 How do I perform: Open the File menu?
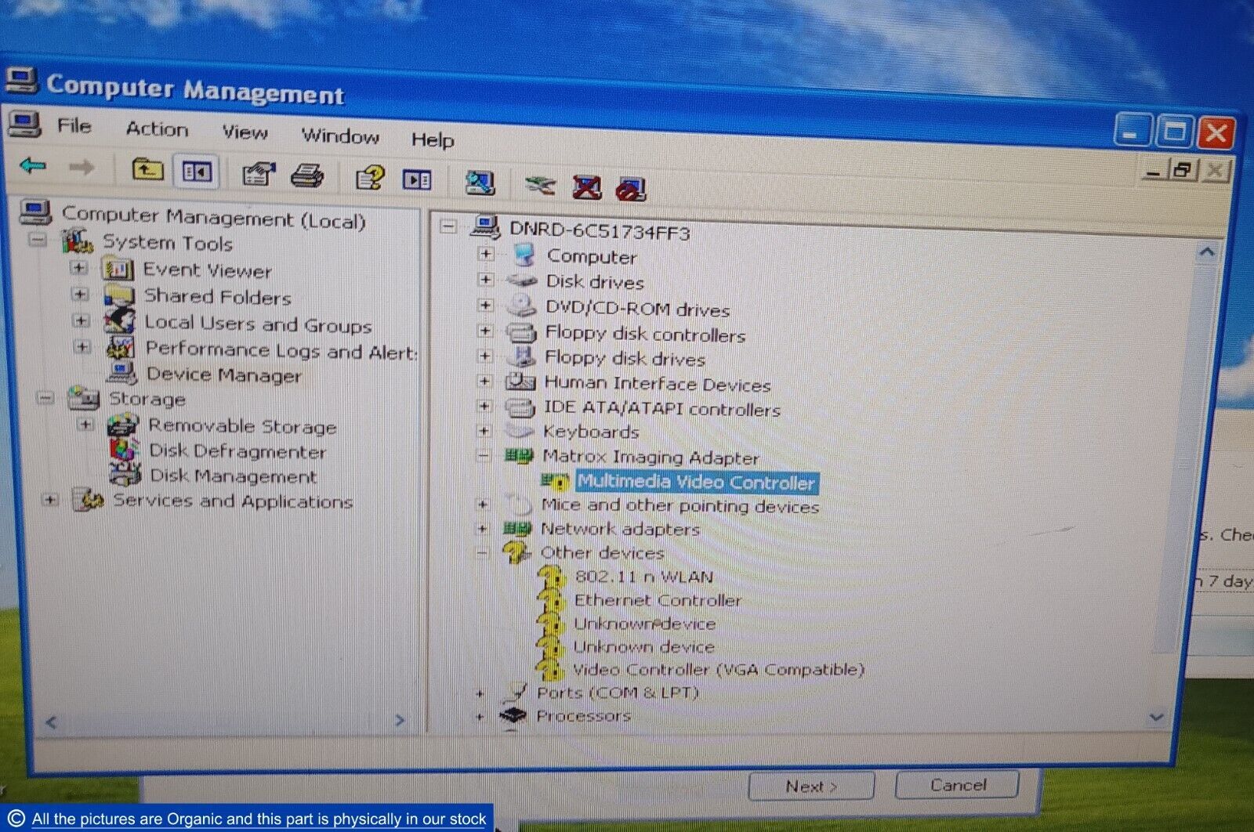(x=74, y=126)
